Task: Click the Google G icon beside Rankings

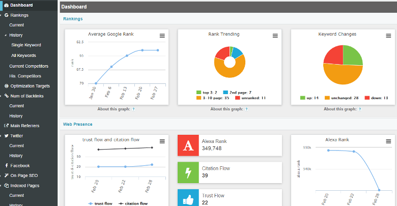Action: 7,15
